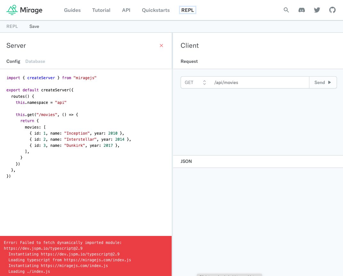This screenshot has width=343, height=276.
Task: Click the Send play arrow icon
Action: [x=330, y=82]
